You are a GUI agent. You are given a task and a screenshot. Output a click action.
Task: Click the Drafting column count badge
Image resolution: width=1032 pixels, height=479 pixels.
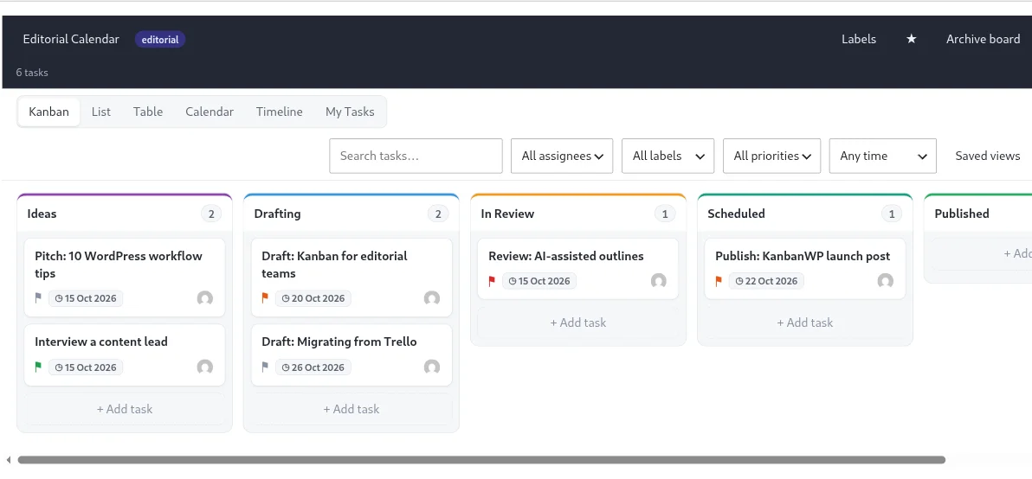438,214
